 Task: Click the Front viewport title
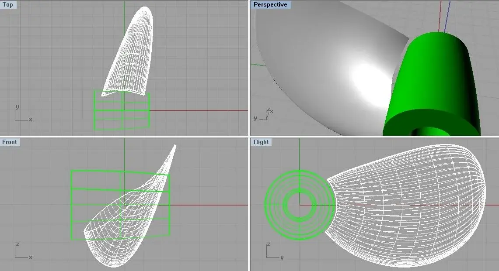tap(10, 142)
